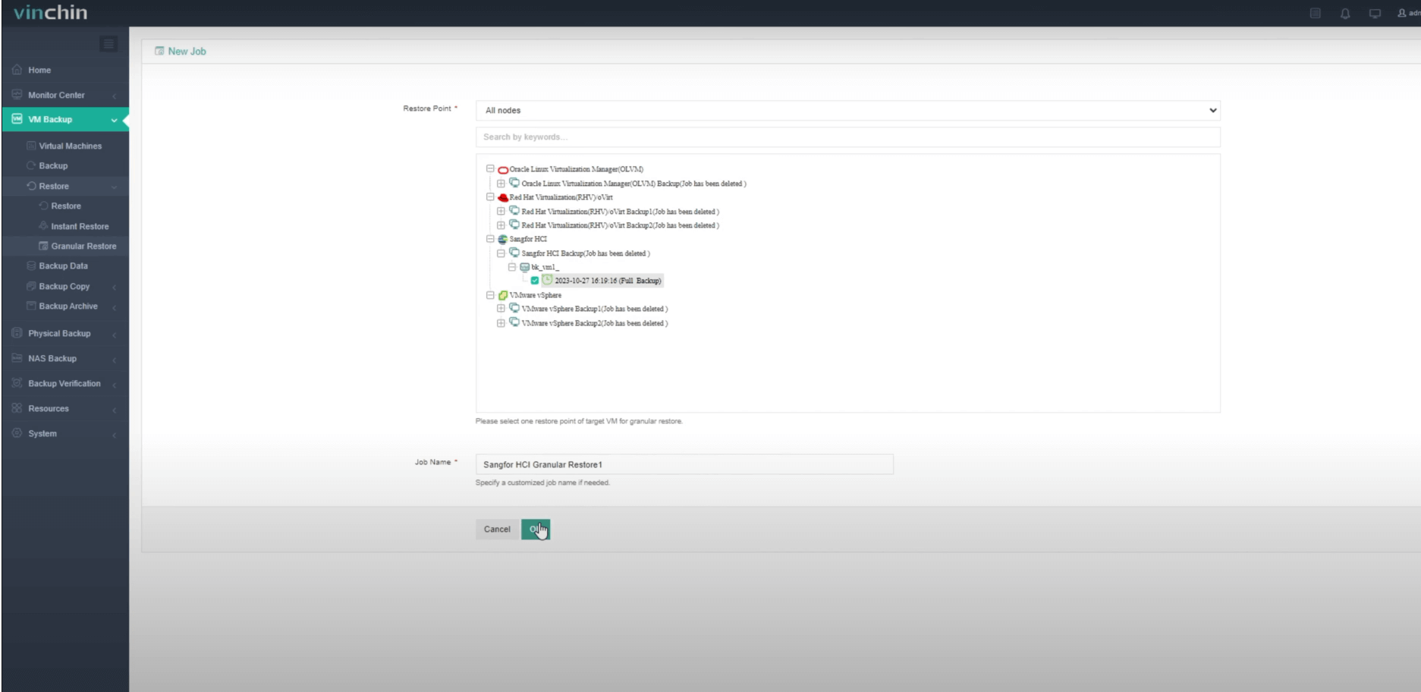Click the System gear sidebar icon
This screenshot has width=1421, height=692.
pos(17,433)
